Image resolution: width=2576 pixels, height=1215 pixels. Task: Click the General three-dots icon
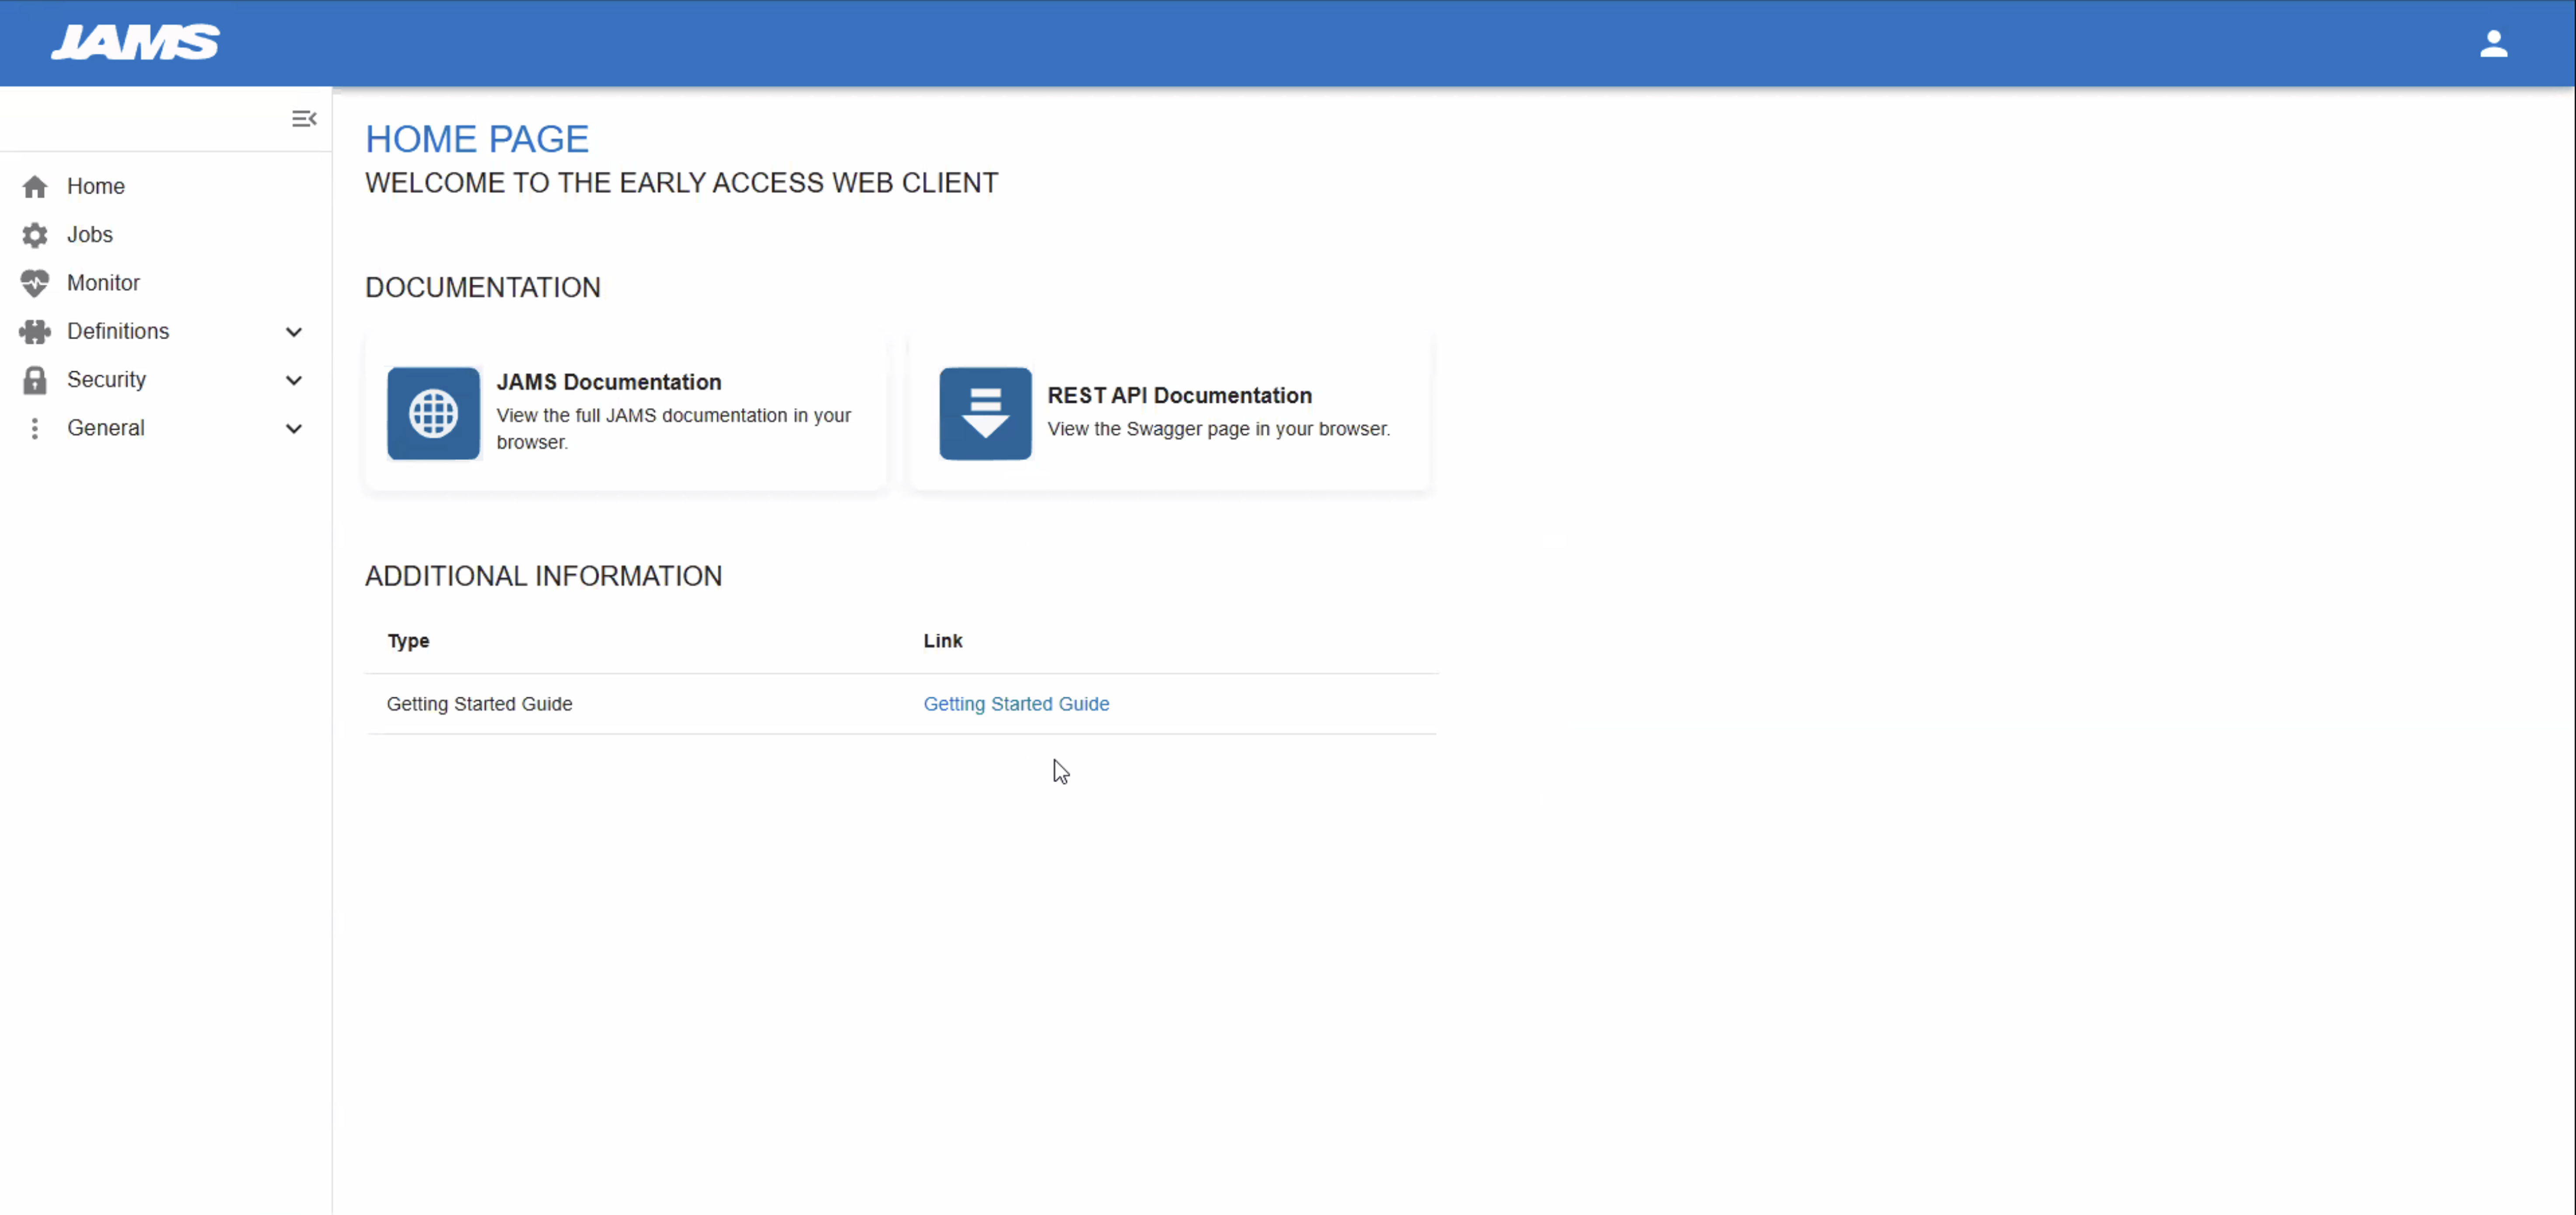click(x=35, y=428)
